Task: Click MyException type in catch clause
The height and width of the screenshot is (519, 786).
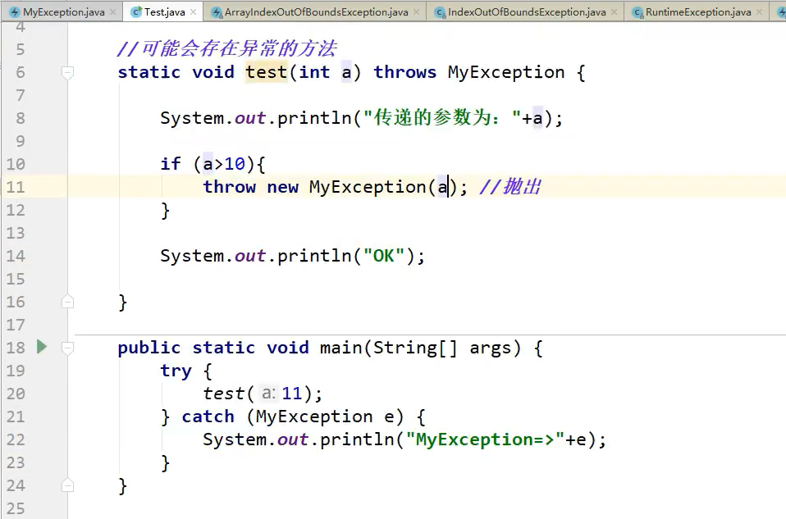Action: click(313, 417)
